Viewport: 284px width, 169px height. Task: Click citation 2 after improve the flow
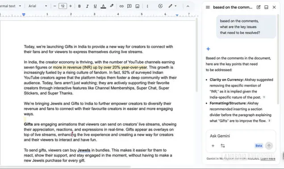(x=269, y=121)
